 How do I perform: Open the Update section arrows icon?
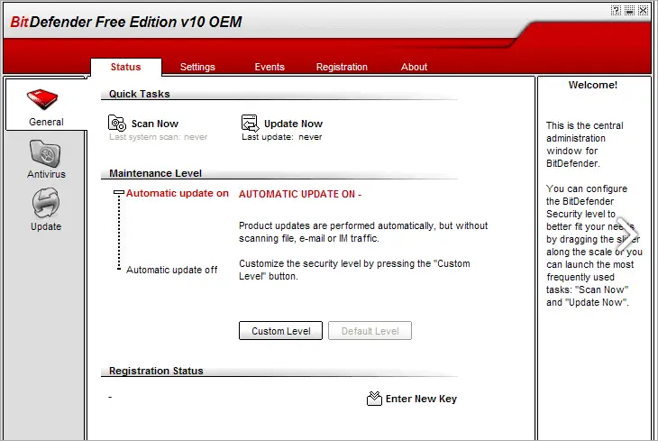pyautogui.click(x=45, y=203)
